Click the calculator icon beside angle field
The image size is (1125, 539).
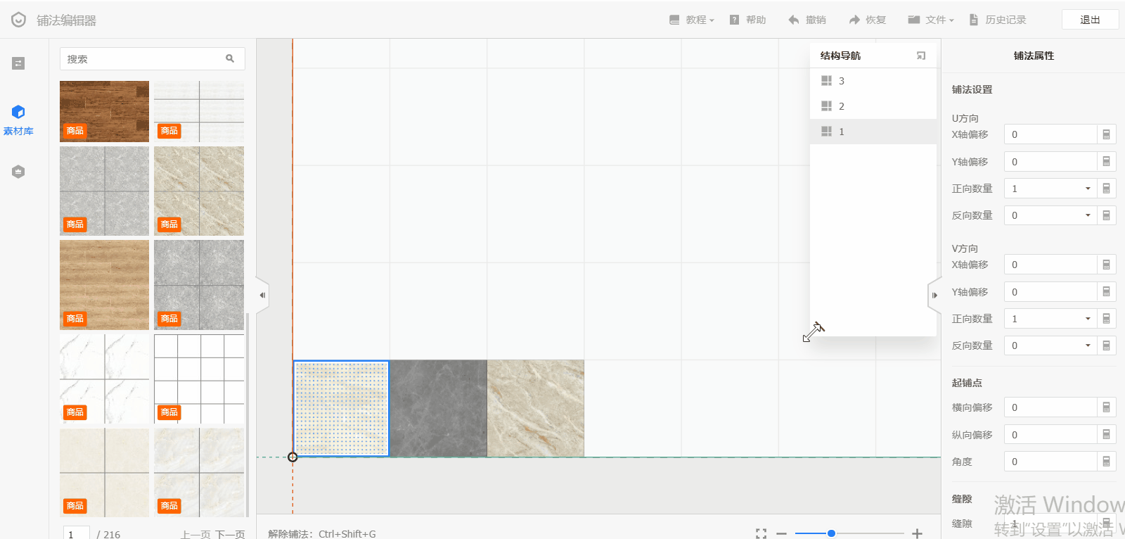coord(1106,462)
